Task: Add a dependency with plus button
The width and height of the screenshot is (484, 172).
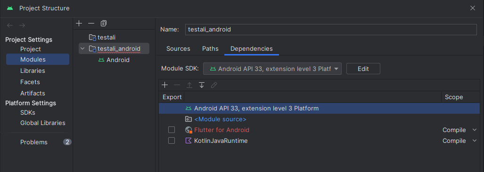Action: point(165,85)
